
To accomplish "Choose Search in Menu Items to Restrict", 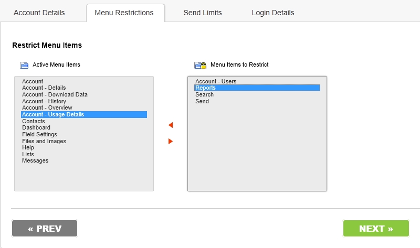I will click(257, 94).
